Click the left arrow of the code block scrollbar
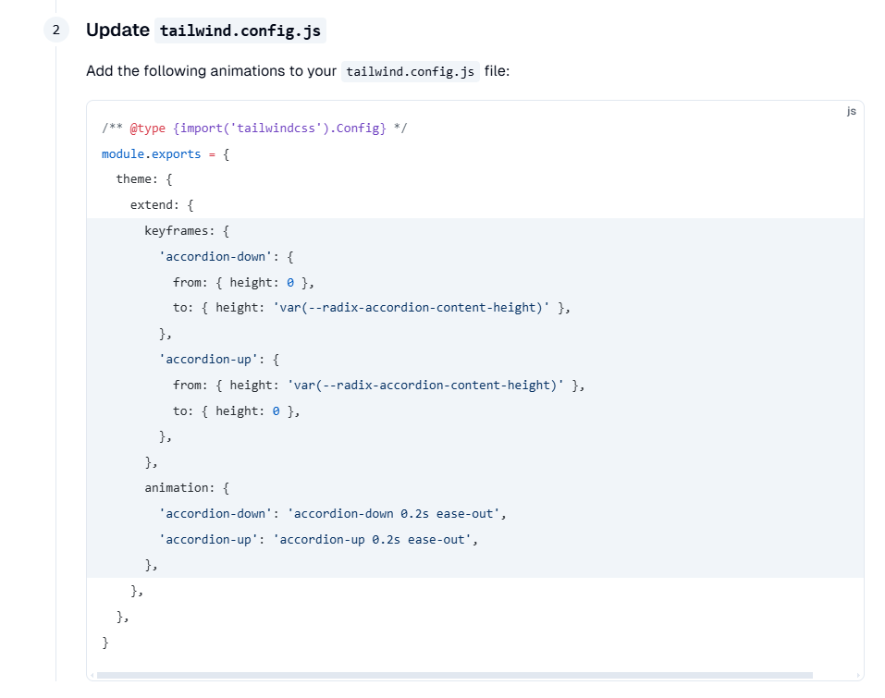Viewport: 885px width, 698px height. tap(92, 675)
